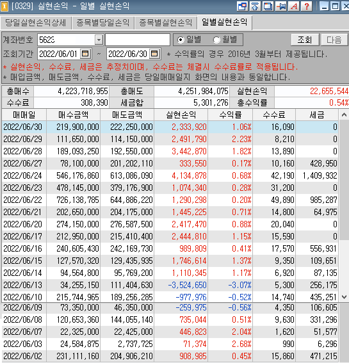
Task: Click total buy value 4,223,718,955
Action: (x=83, y=91)
